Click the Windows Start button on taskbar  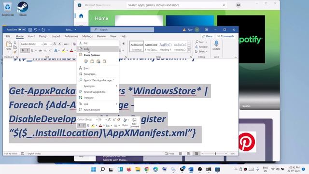pyautogui.click(x=94, y=169)
